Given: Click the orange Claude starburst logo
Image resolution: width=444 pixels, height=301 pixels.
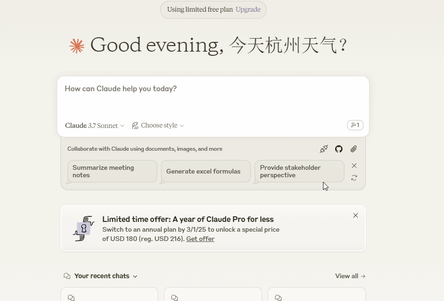Looking at the screenshot, I should tap(77, 46).
